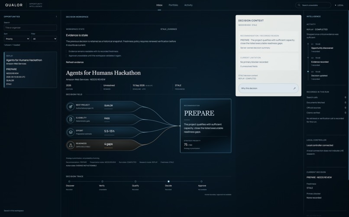The width and height of the screenshot is (349, 217).
Task: Click the Eligibility PASS row
Action: (x=104, y=120)
